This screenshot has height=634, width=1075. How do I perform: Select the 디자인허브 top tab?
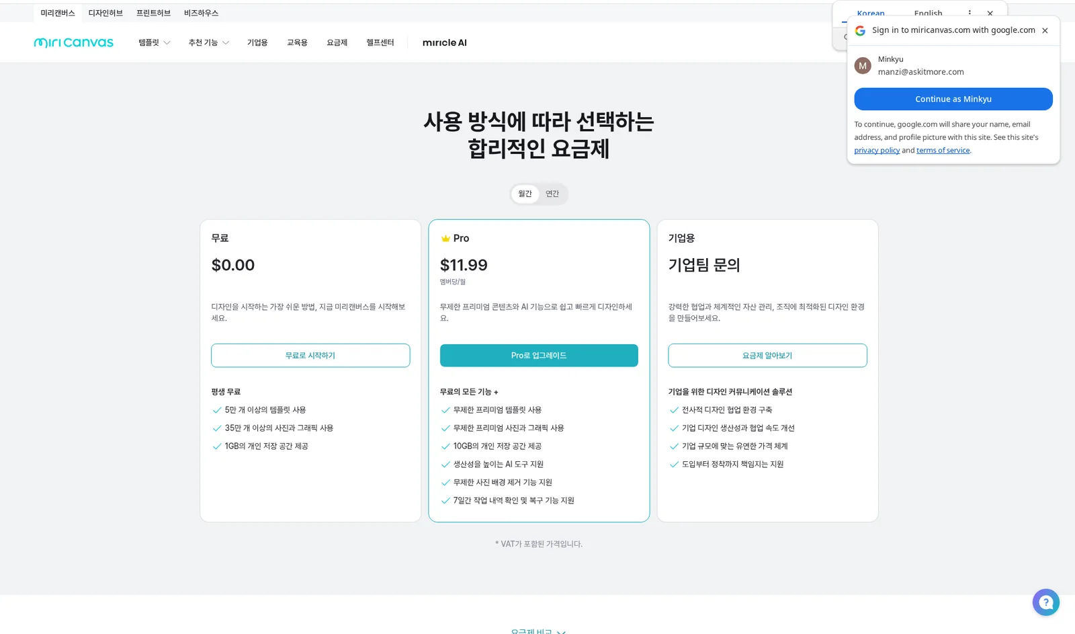(x=105, y=13)
